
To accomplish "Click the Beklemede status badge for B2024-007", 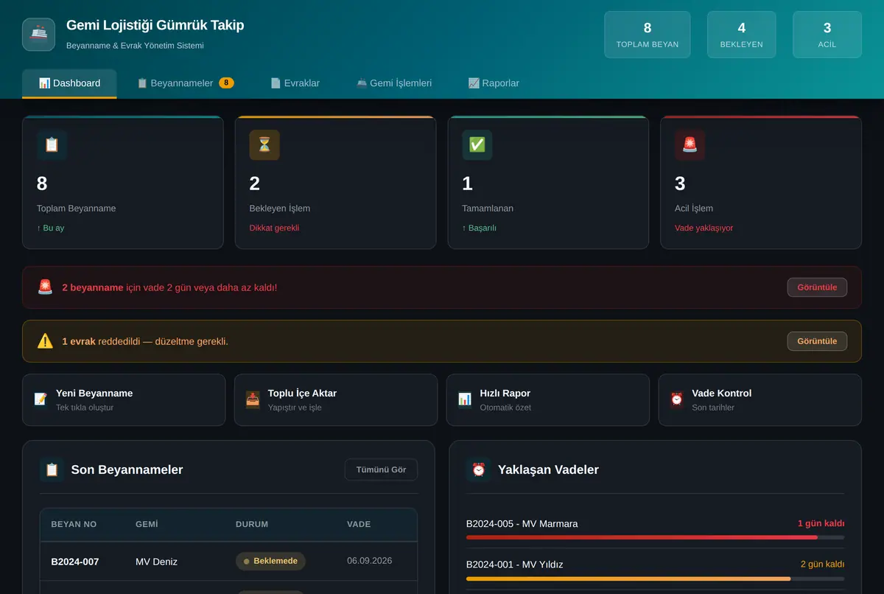I will (270, 561).
